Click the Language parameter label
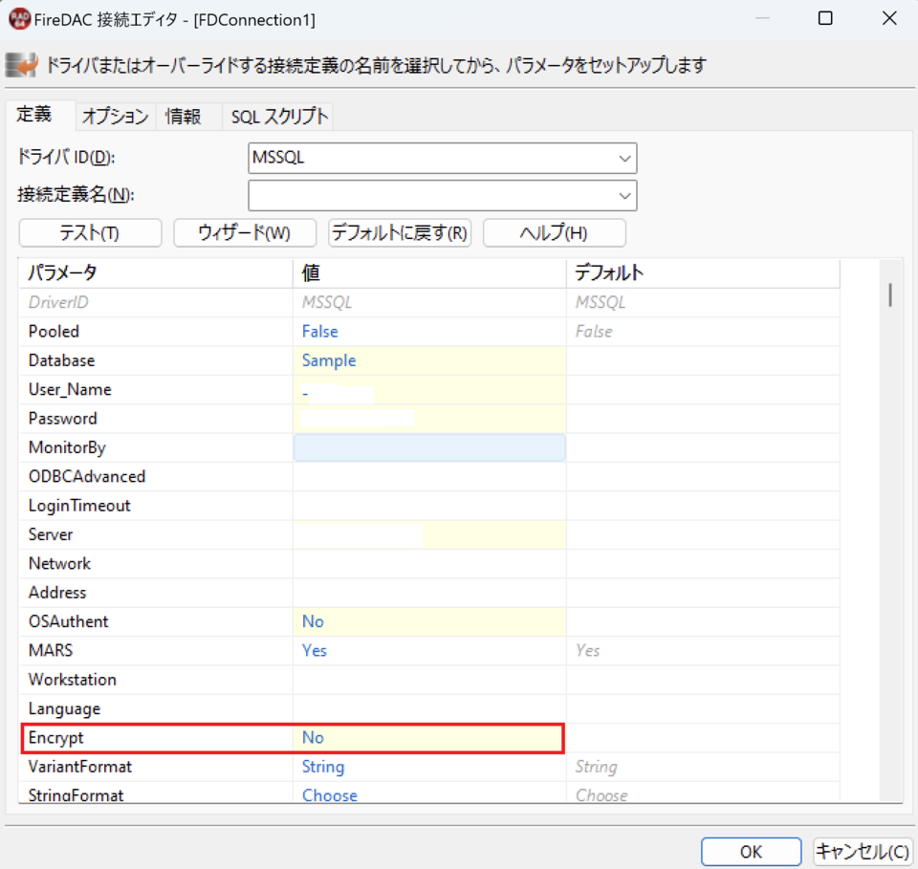 pyautogui.click(x=64, y=709)
